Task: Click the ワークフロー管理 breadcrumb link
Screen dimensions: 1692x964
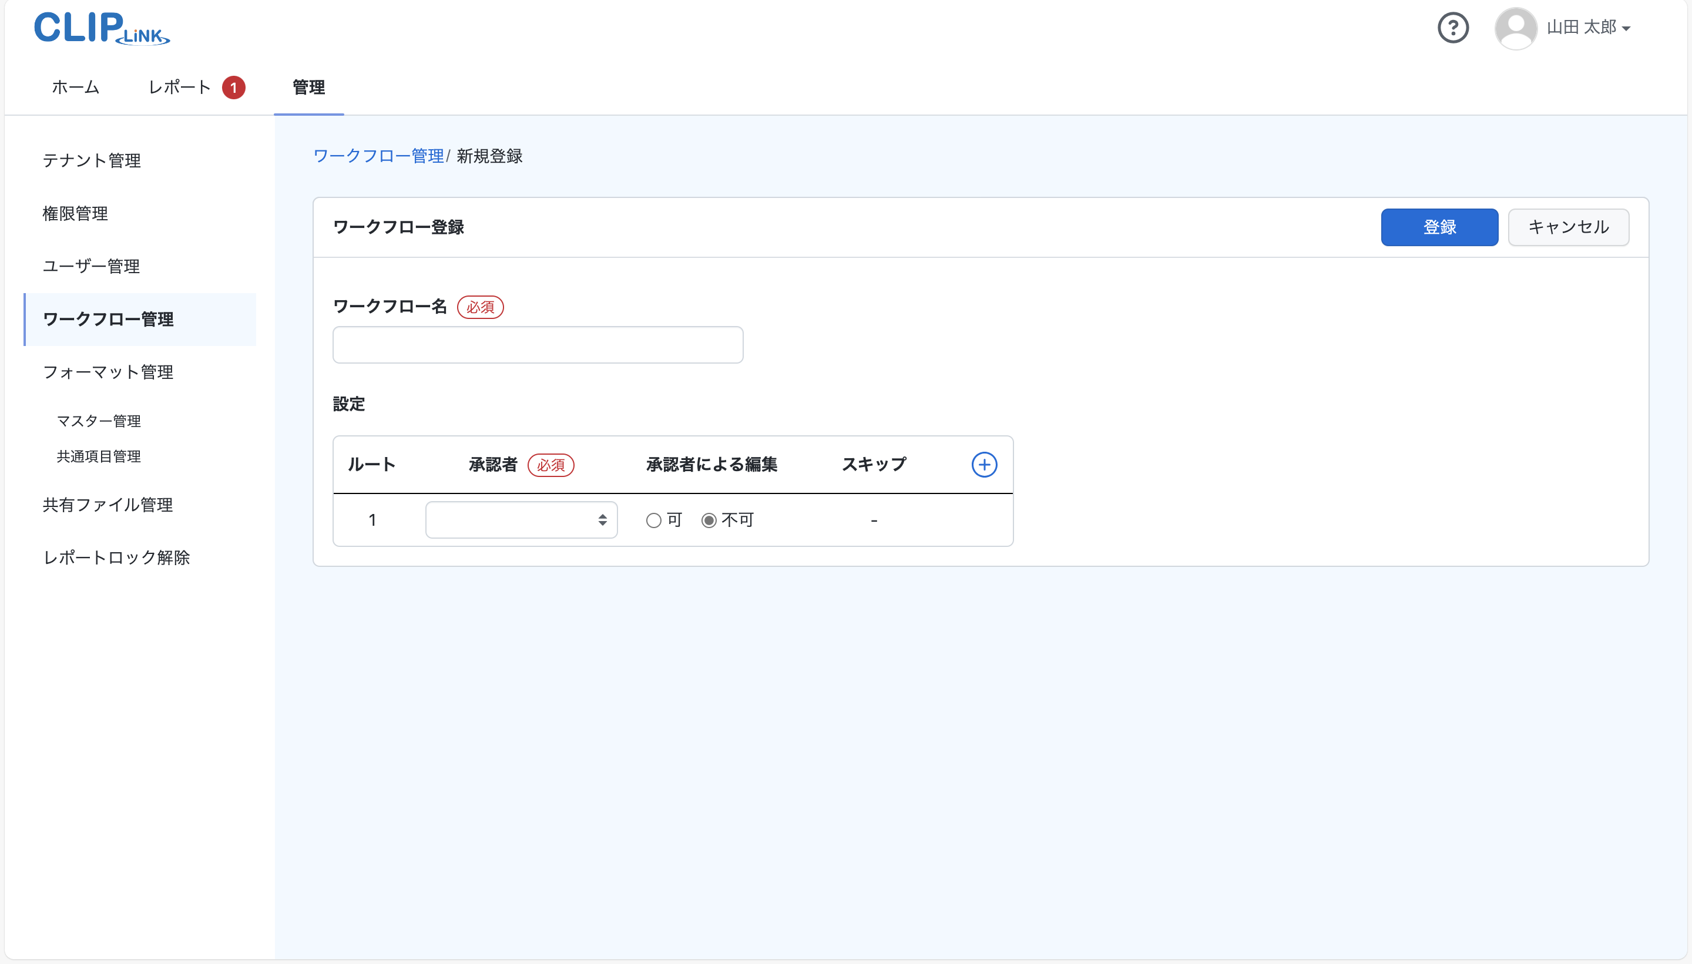Action: [x=379, y=156]
